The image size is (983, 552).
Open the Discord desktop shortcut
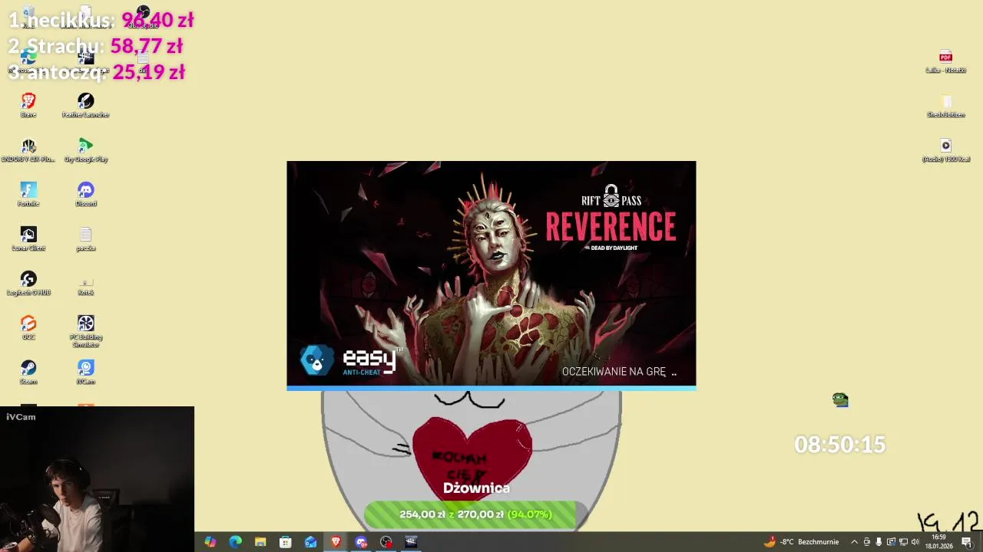[x=85, y=194]
